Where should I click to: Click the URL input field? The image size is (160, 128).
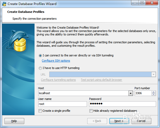pos(100,74)
